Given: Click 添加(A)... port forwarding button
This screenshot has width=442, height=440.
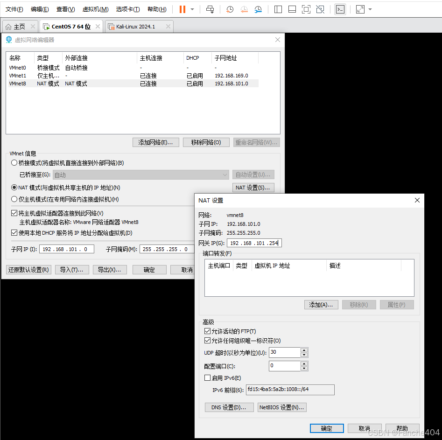Looking at the screenshot, I should pyautogui.click(x=321, y=305).
